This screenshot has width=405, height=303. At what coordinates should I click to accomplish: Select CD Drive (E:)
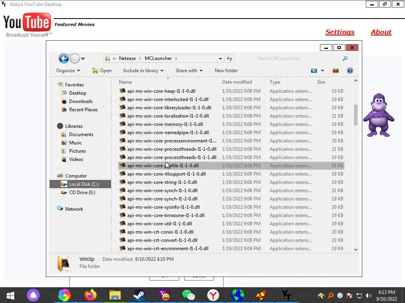click(82, 193)
